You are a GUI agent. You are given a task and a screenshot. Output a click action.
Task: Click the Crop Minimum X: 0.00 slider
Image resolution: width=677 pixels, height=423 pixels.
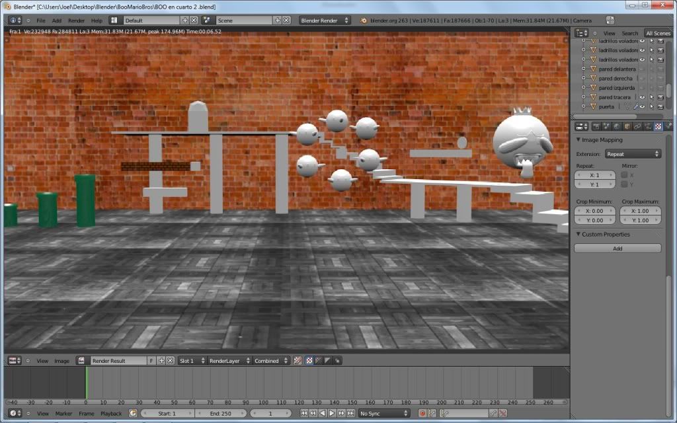coord(594,211)
